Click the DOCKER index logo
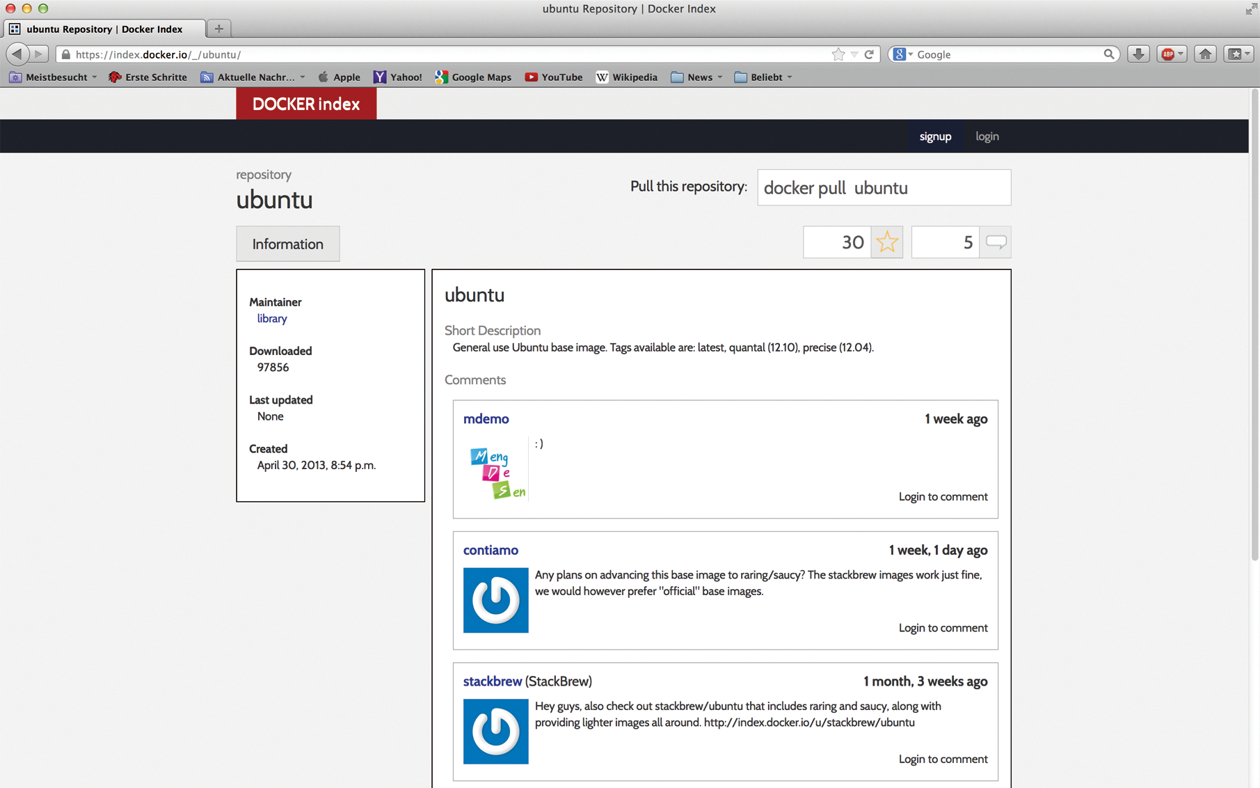The height and width of the screenshot is (788, 1260). pyautogui.click(x=306, y=104)
